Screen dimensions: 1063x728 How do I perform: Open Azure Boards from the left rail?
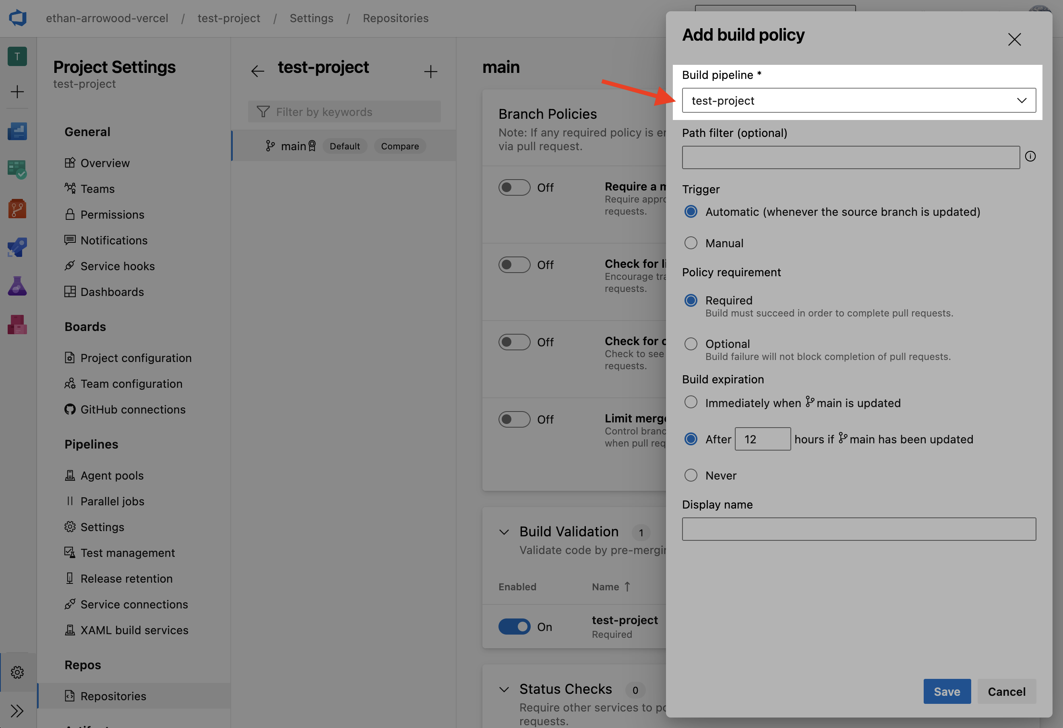pyautogui.click(x=17, y=169)
